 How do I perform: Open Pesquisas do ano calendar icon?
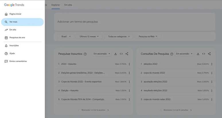(x=6, y=38)
